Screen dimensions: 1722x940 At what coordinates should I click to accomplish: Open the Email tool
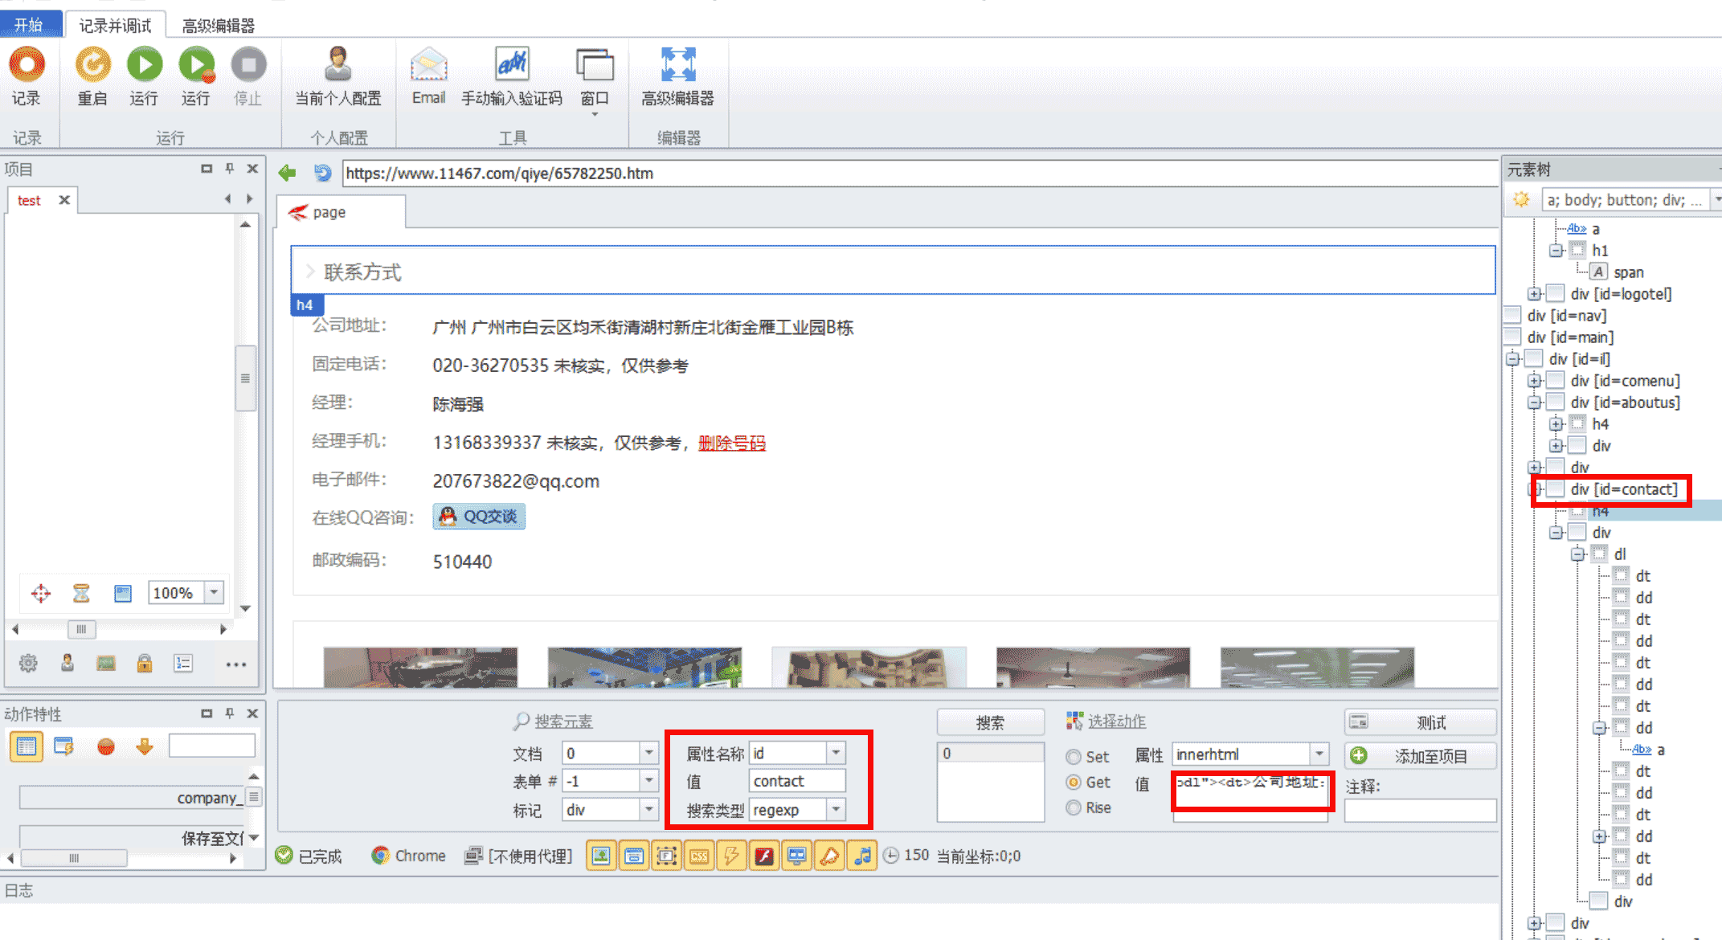tap(428, 66)
